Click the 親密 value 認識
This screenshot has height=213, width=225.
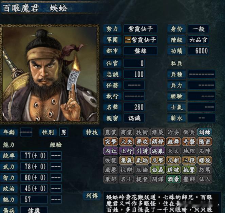pyautogui.click(x=134, y=118)
